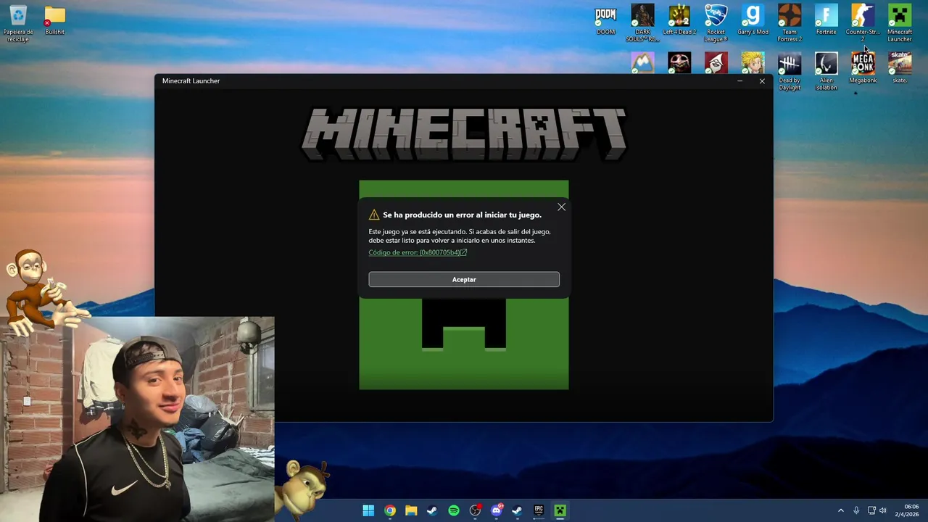
Task: Open the volume control in tray
Action: click(x=883, y=510)
